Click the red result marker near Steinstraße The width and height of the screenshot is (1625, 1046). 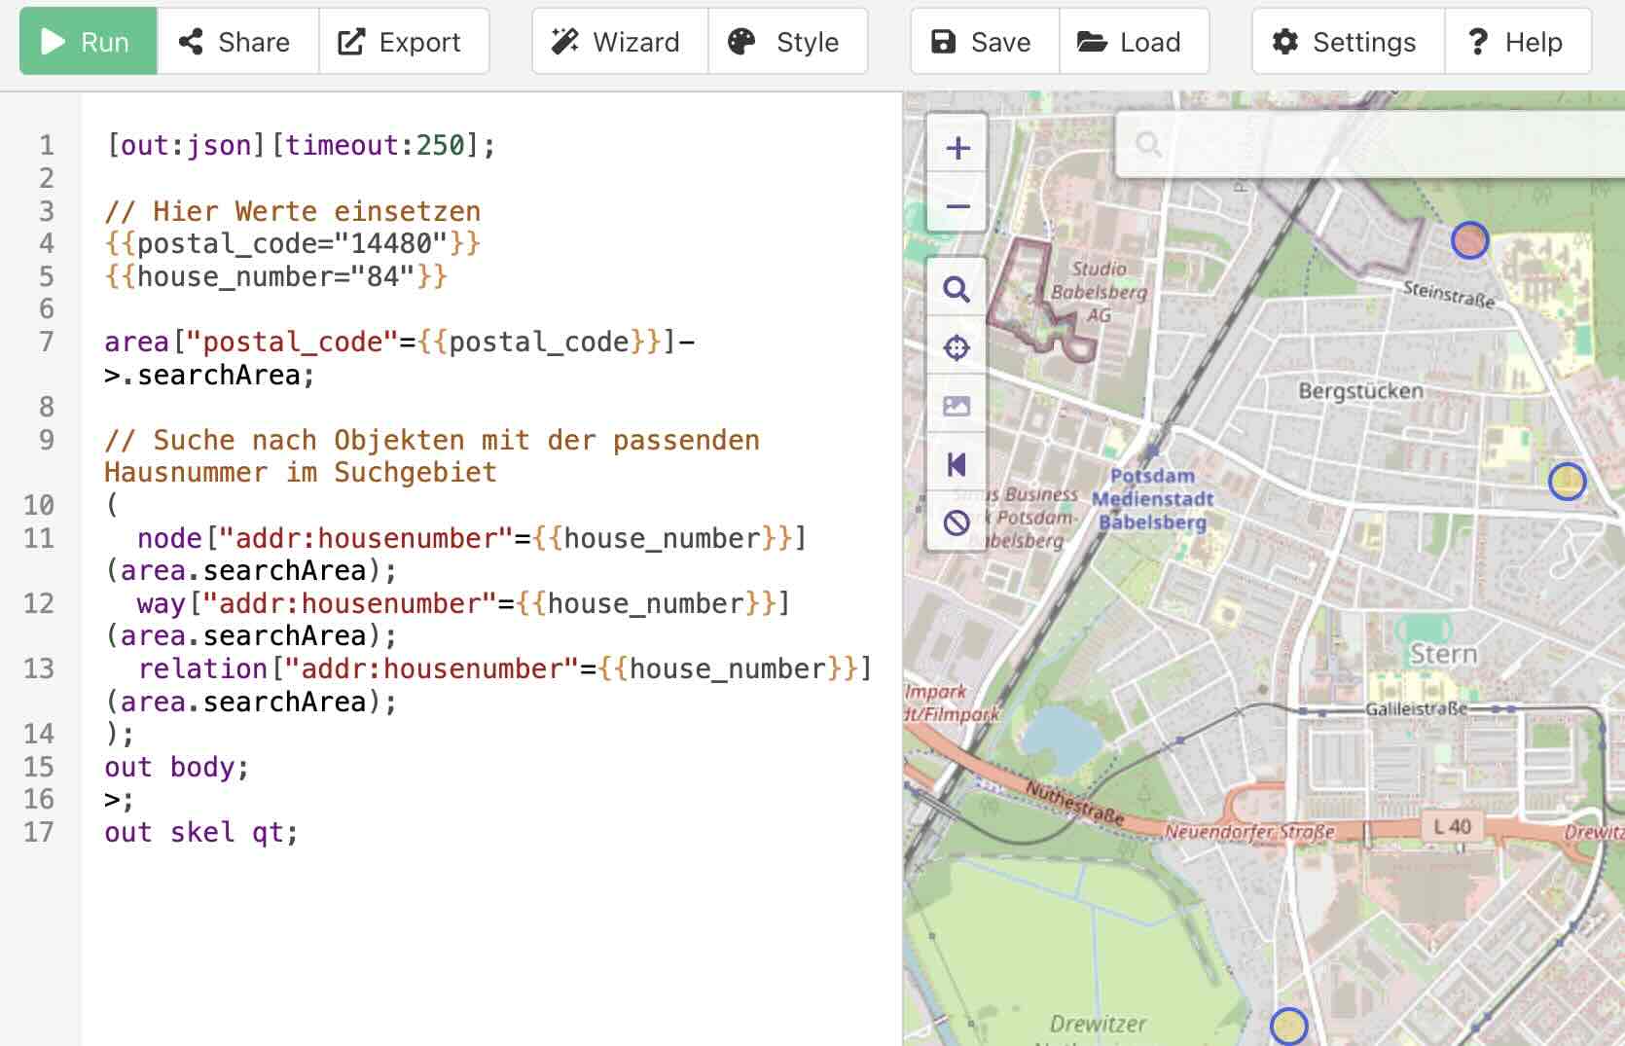coord(1470,239)
